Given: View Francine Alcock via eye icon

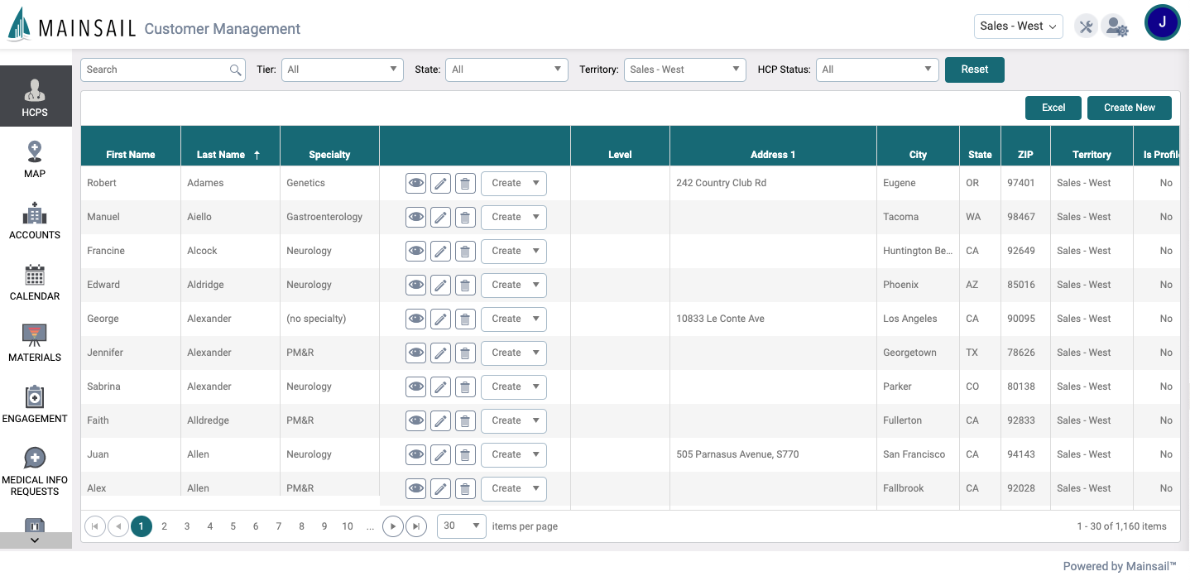Looking at the screenshot, I should point(416,251).
